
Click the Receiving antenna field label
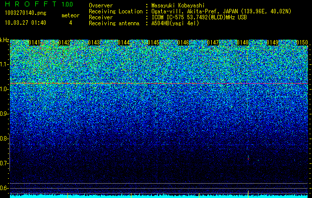click(x=114, y=23)
